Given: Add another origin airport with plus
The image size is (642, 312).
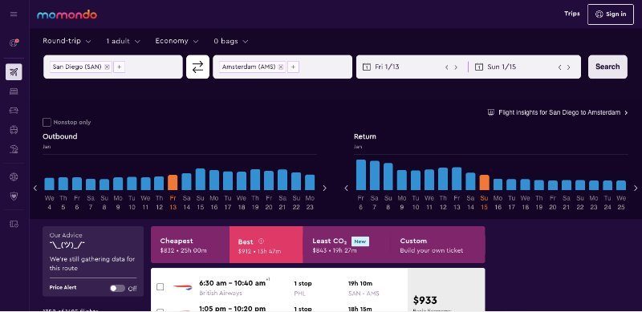Looking at the screenshot, I should [x=119, y=67].
